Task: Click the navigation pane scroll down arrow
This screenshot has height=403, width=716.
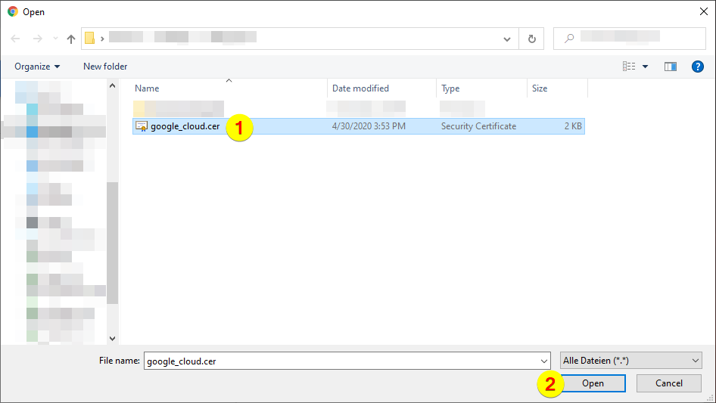Action: [113, 339]
